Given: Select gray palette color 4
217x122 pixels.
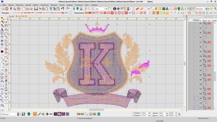Looking at the screenshot, I should click(67, 114).
